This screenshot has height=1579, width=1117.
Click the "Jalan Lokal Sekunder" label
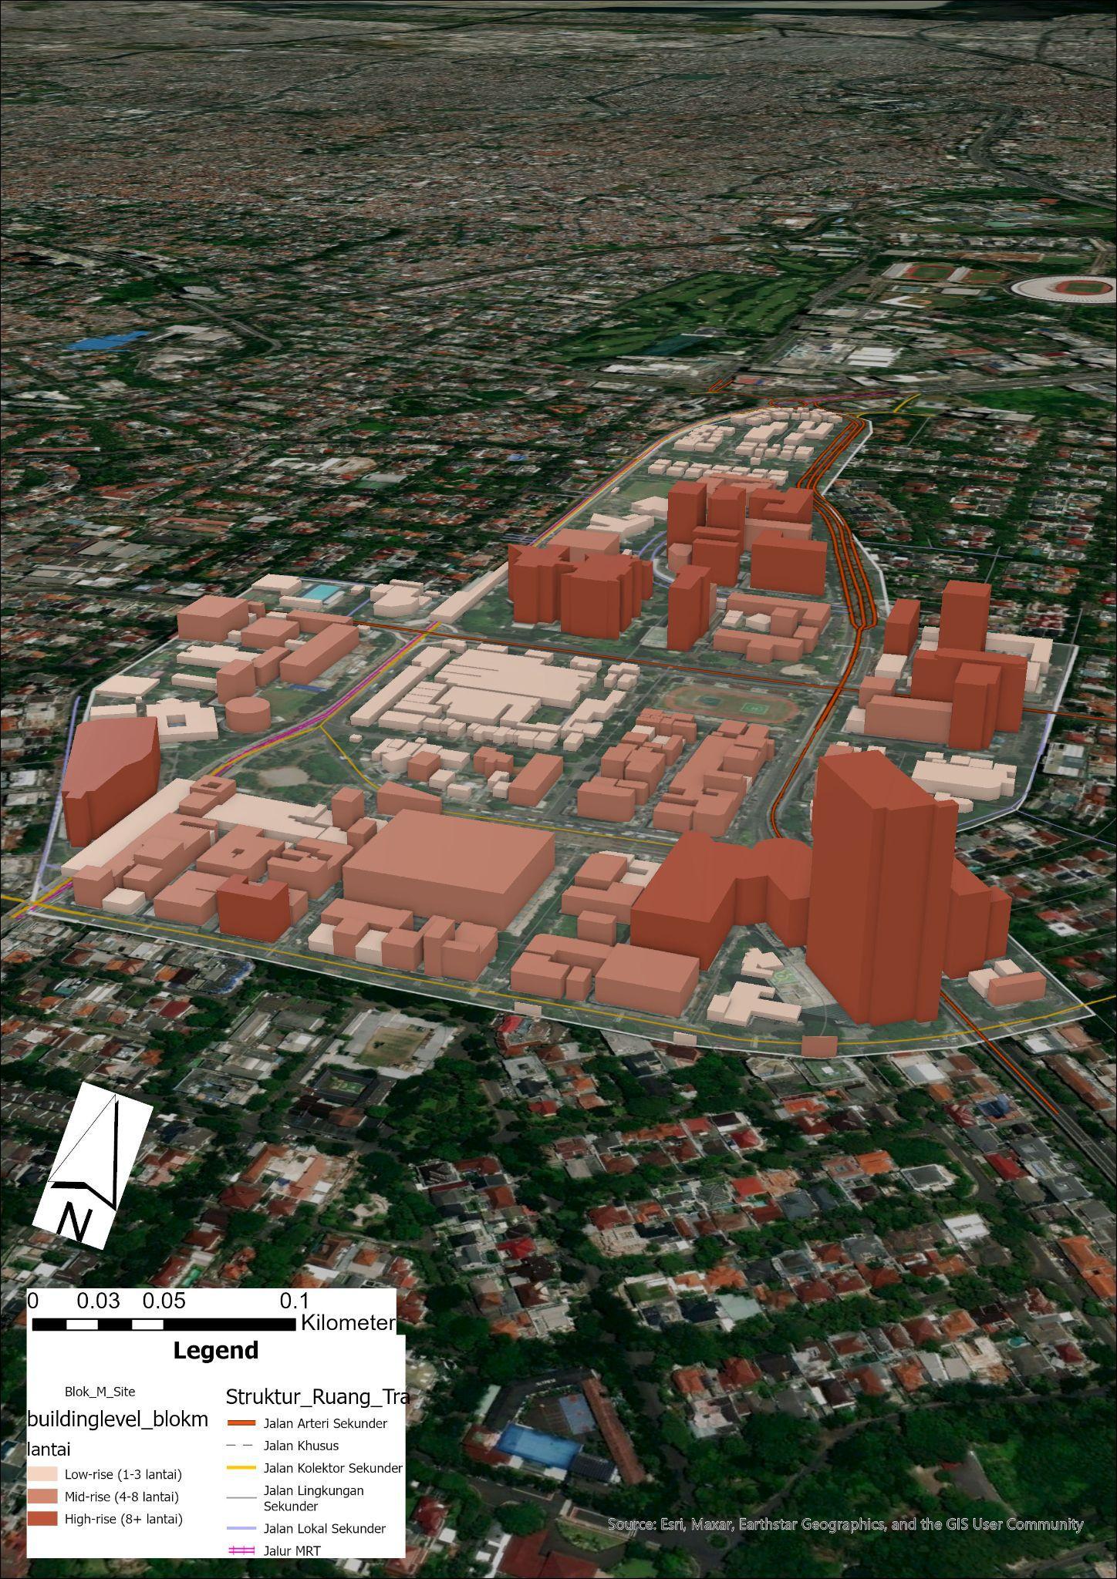(x=325, y=1528)
